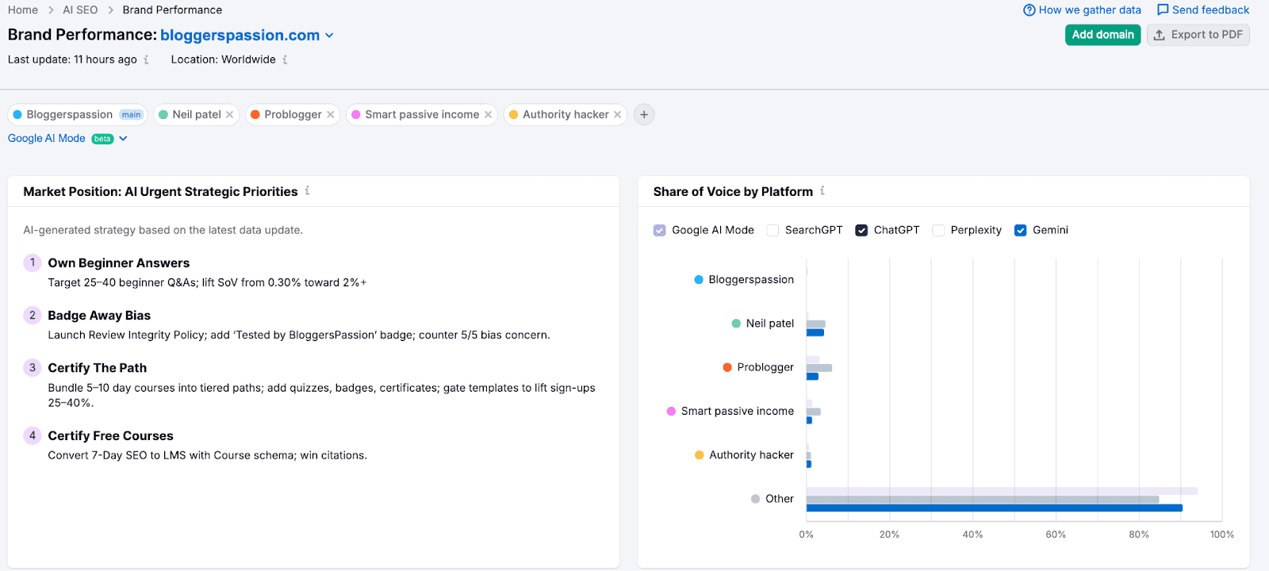Click the info icon beside Share of Voice heading

(822, 191)
